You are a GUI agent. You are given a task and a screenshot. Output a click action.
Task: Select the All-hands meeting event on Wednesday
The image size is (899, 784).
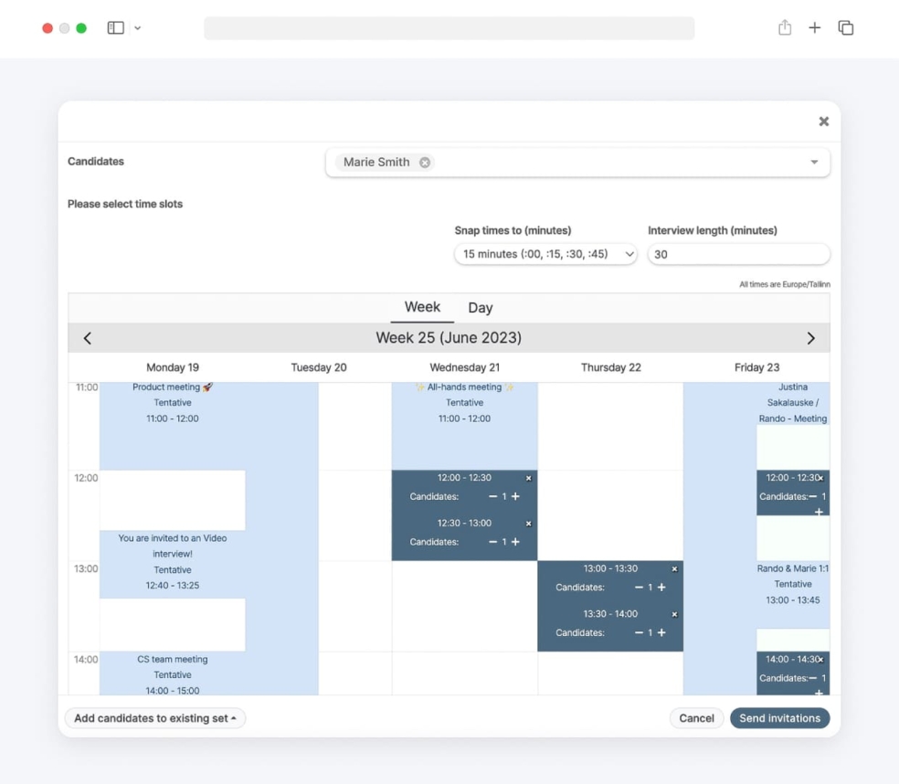click(464, 426)
